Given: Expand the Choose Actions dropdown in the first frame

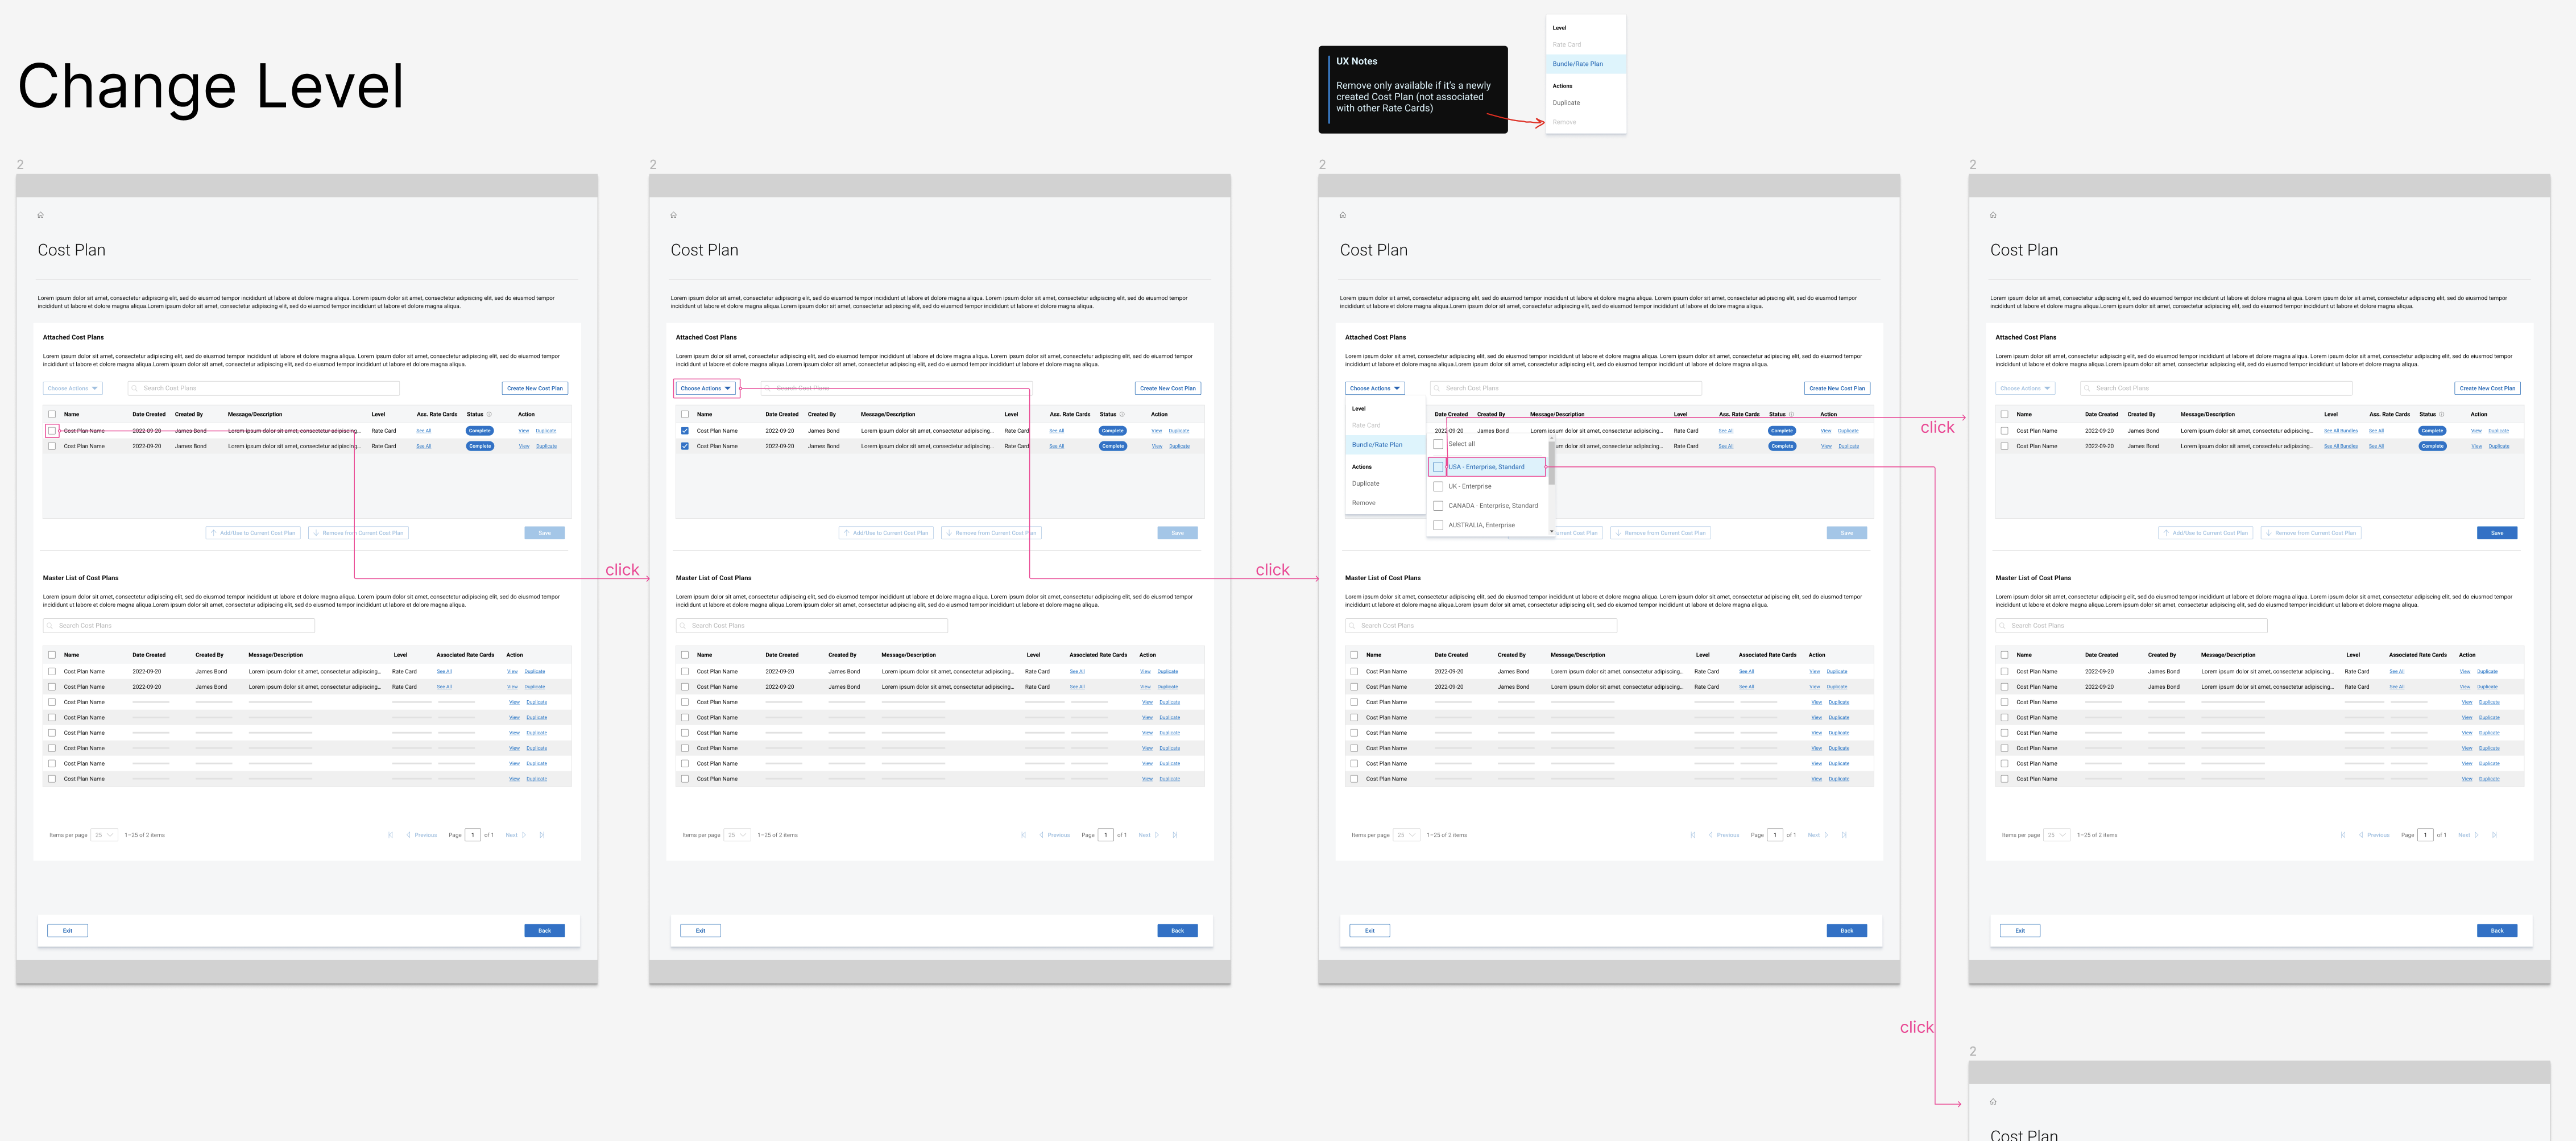Looking at the screenshot, I should pos(73,388).
